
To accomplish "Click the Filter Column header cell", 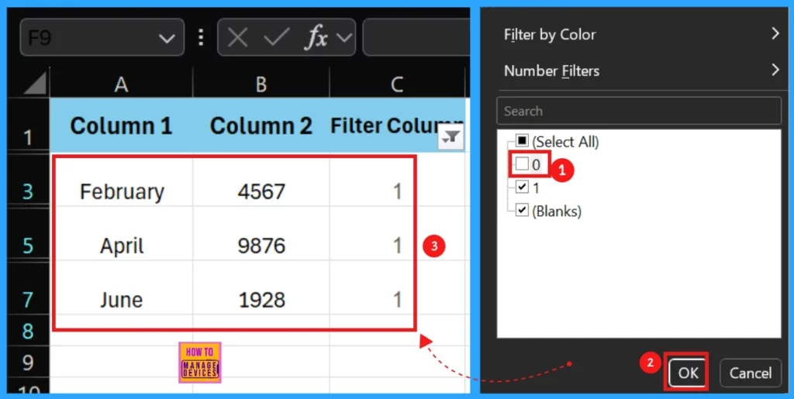I will 397,126.
